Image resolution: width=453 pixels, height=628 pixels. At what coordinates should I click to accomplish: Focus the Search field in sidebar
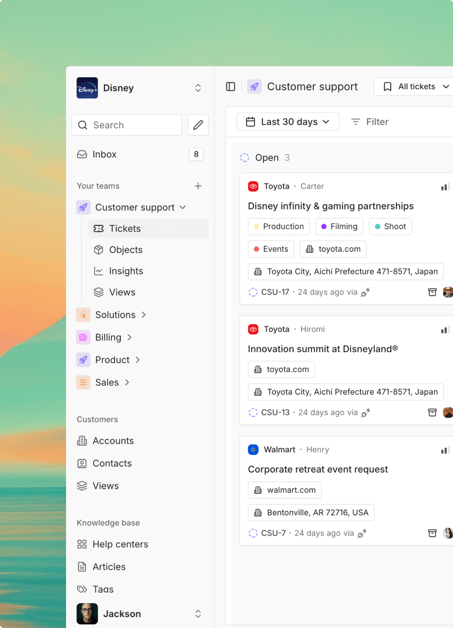(x=127, y=125)
